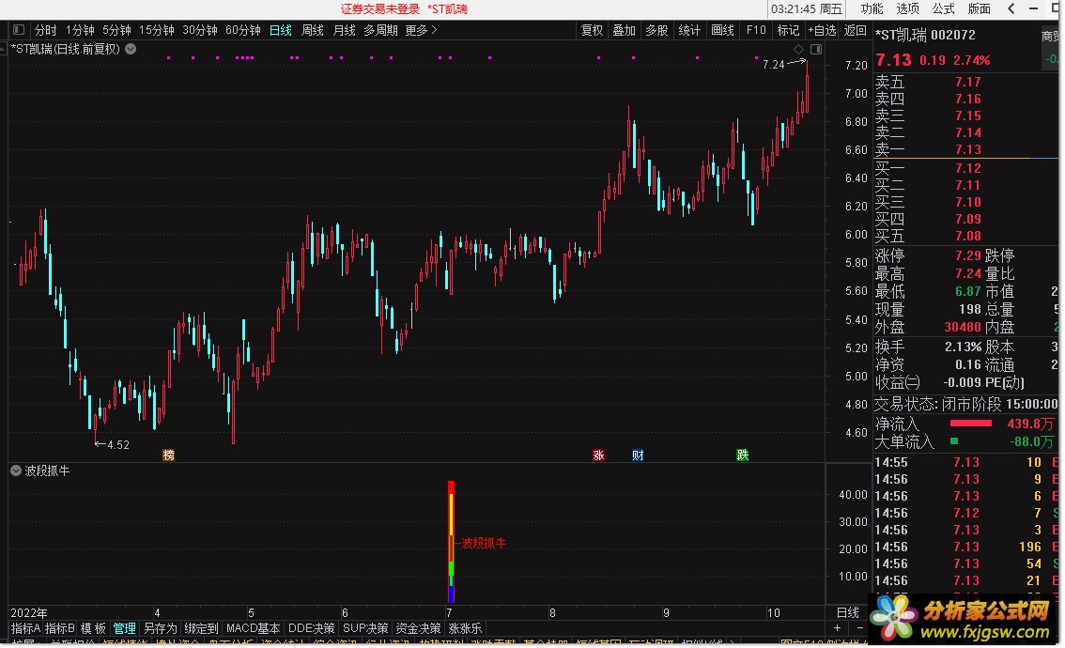Click the 管理 indicator tab
This screenshot has width=1065, height=648.
click(124, 628)
